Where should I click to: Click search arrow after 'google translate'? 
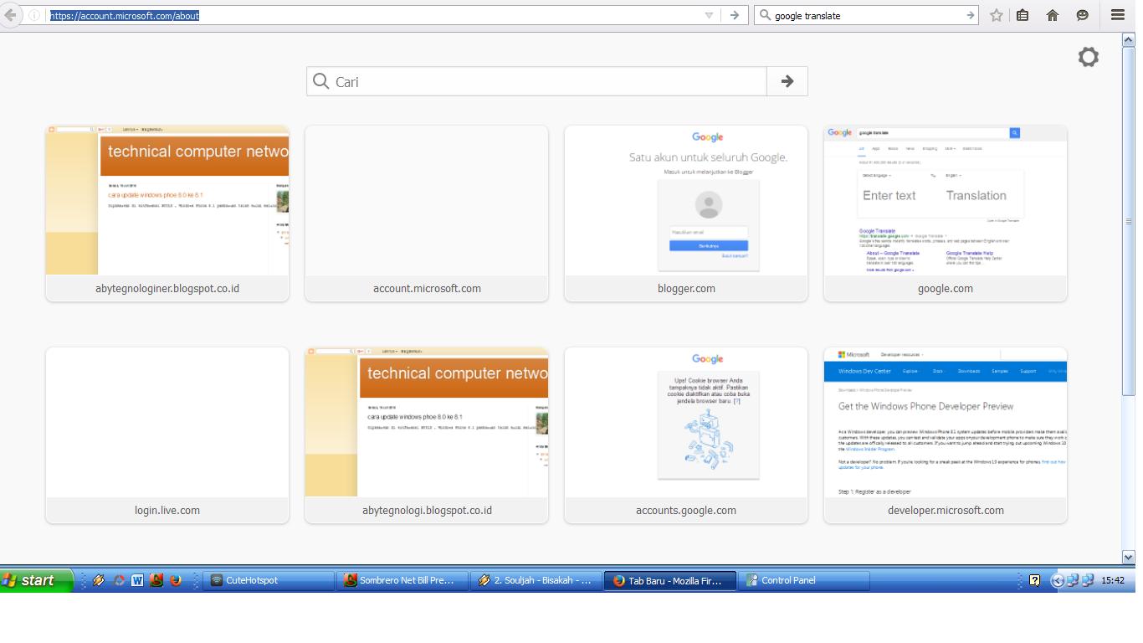[x=970, y=15]
